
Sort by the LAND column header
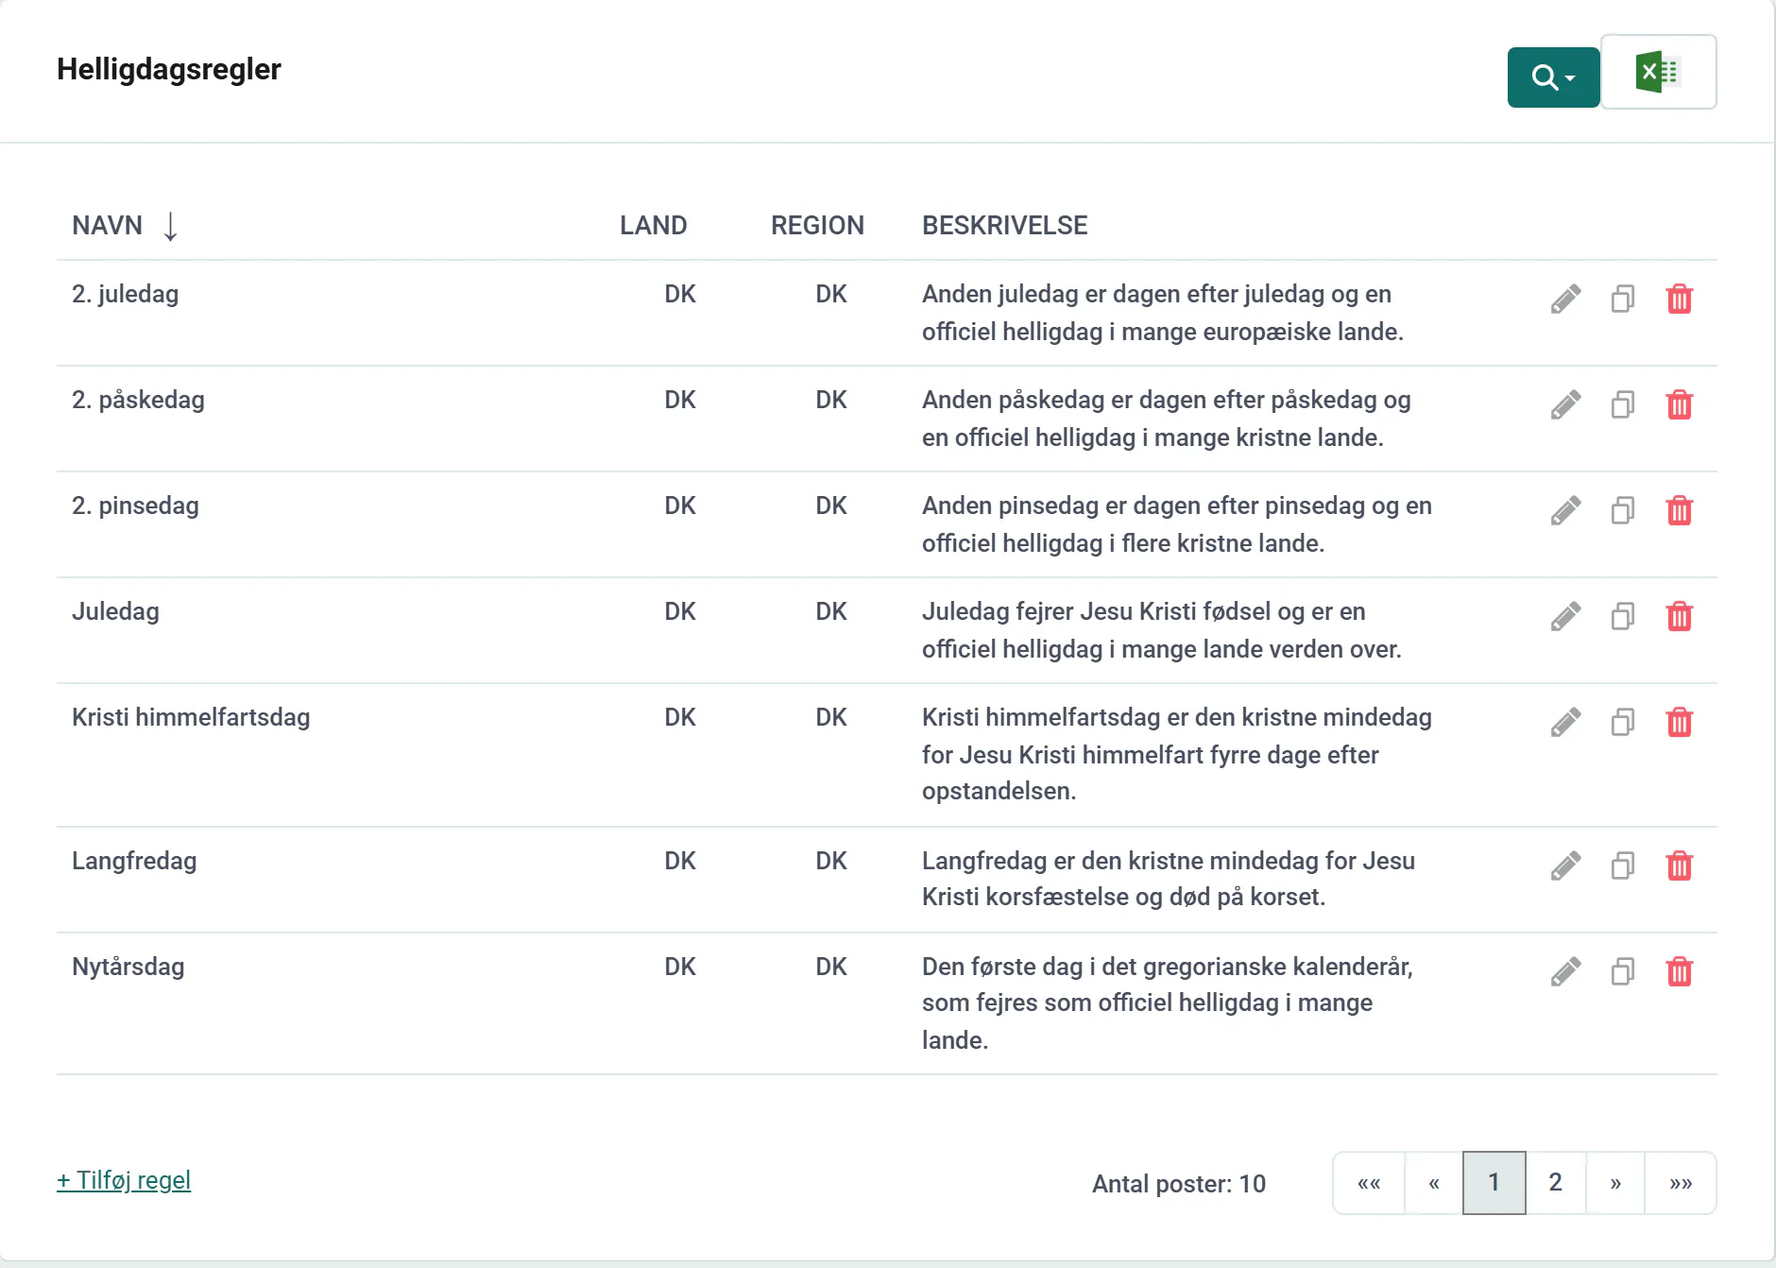pos(653,226)
